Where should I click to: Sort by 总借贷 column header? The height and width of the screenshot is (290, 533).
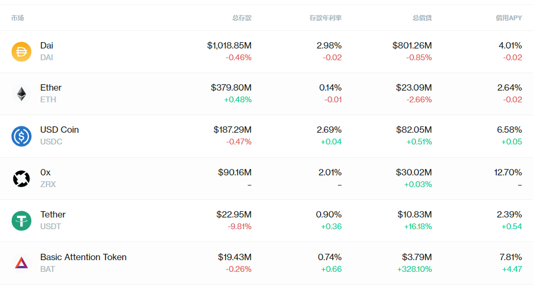[422, 18]
